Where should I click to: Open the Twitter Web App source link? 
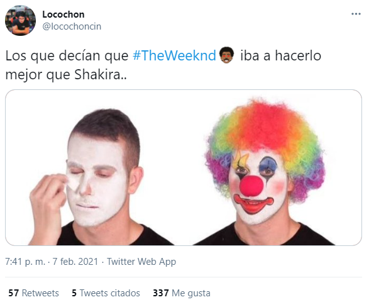click(x=141, y=262)
